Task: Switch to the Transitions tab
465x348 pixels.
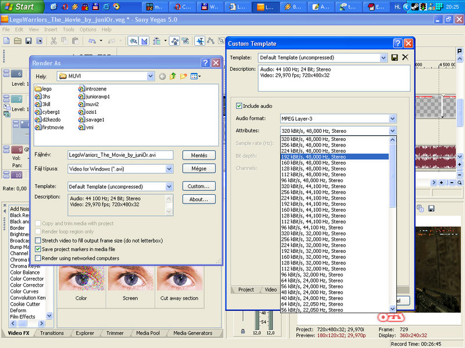Action: click(52, 333)
